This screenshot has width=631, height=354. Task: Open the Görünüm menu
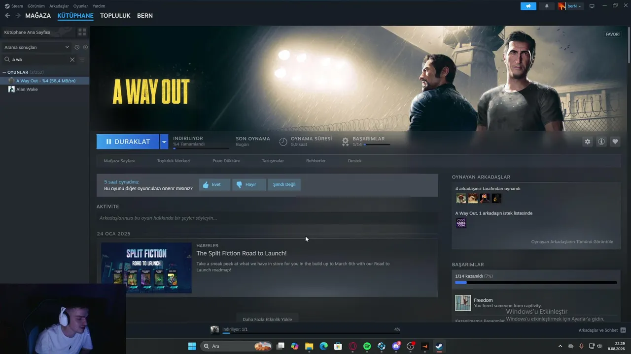36,6
